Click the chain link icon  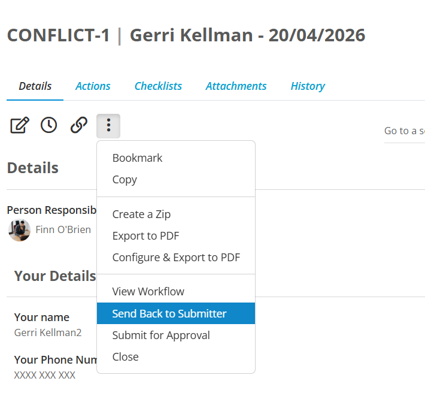click(79, 125)
